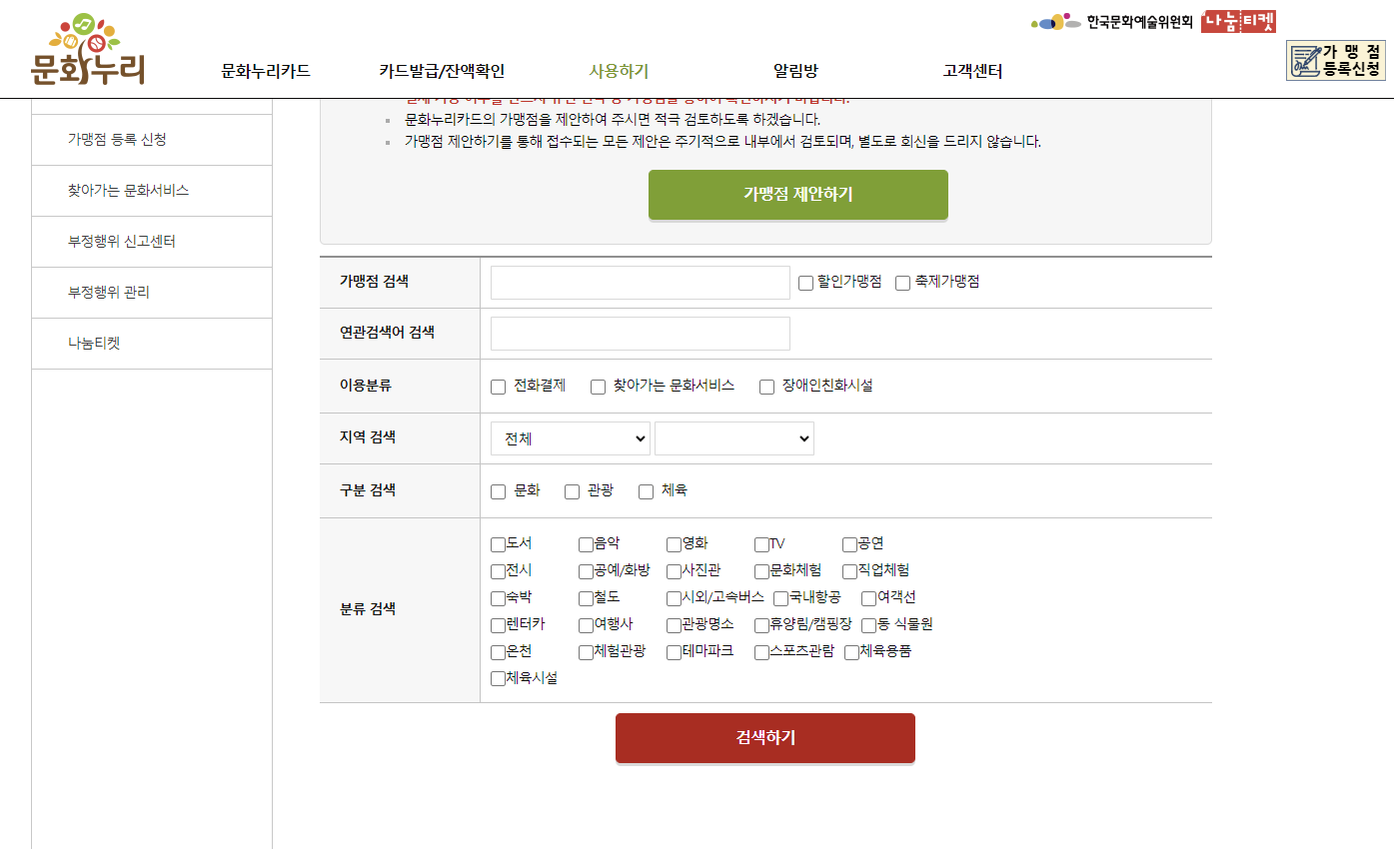
Task: Select the 스포츠관람 checkbox
Action: 761,653
